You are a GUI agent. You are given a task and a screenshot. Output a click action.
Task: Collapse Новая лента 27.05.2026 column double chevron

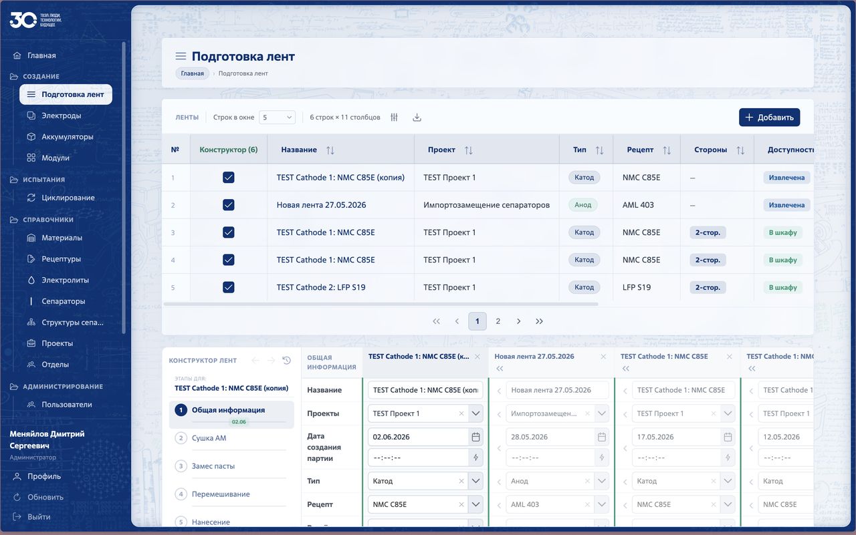pos(500,369)
